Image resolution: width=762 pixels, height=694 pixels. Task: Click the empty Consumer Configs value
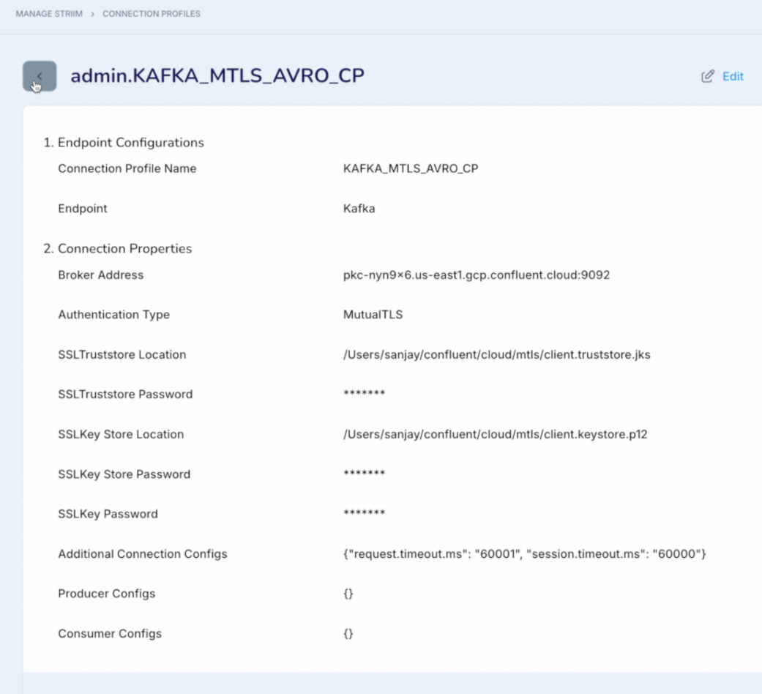click(348, 633)
